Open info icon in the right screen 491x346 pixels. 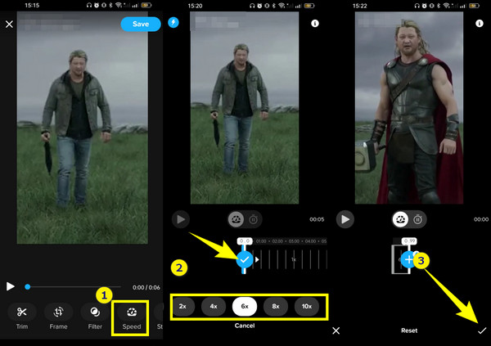point(479,24)
